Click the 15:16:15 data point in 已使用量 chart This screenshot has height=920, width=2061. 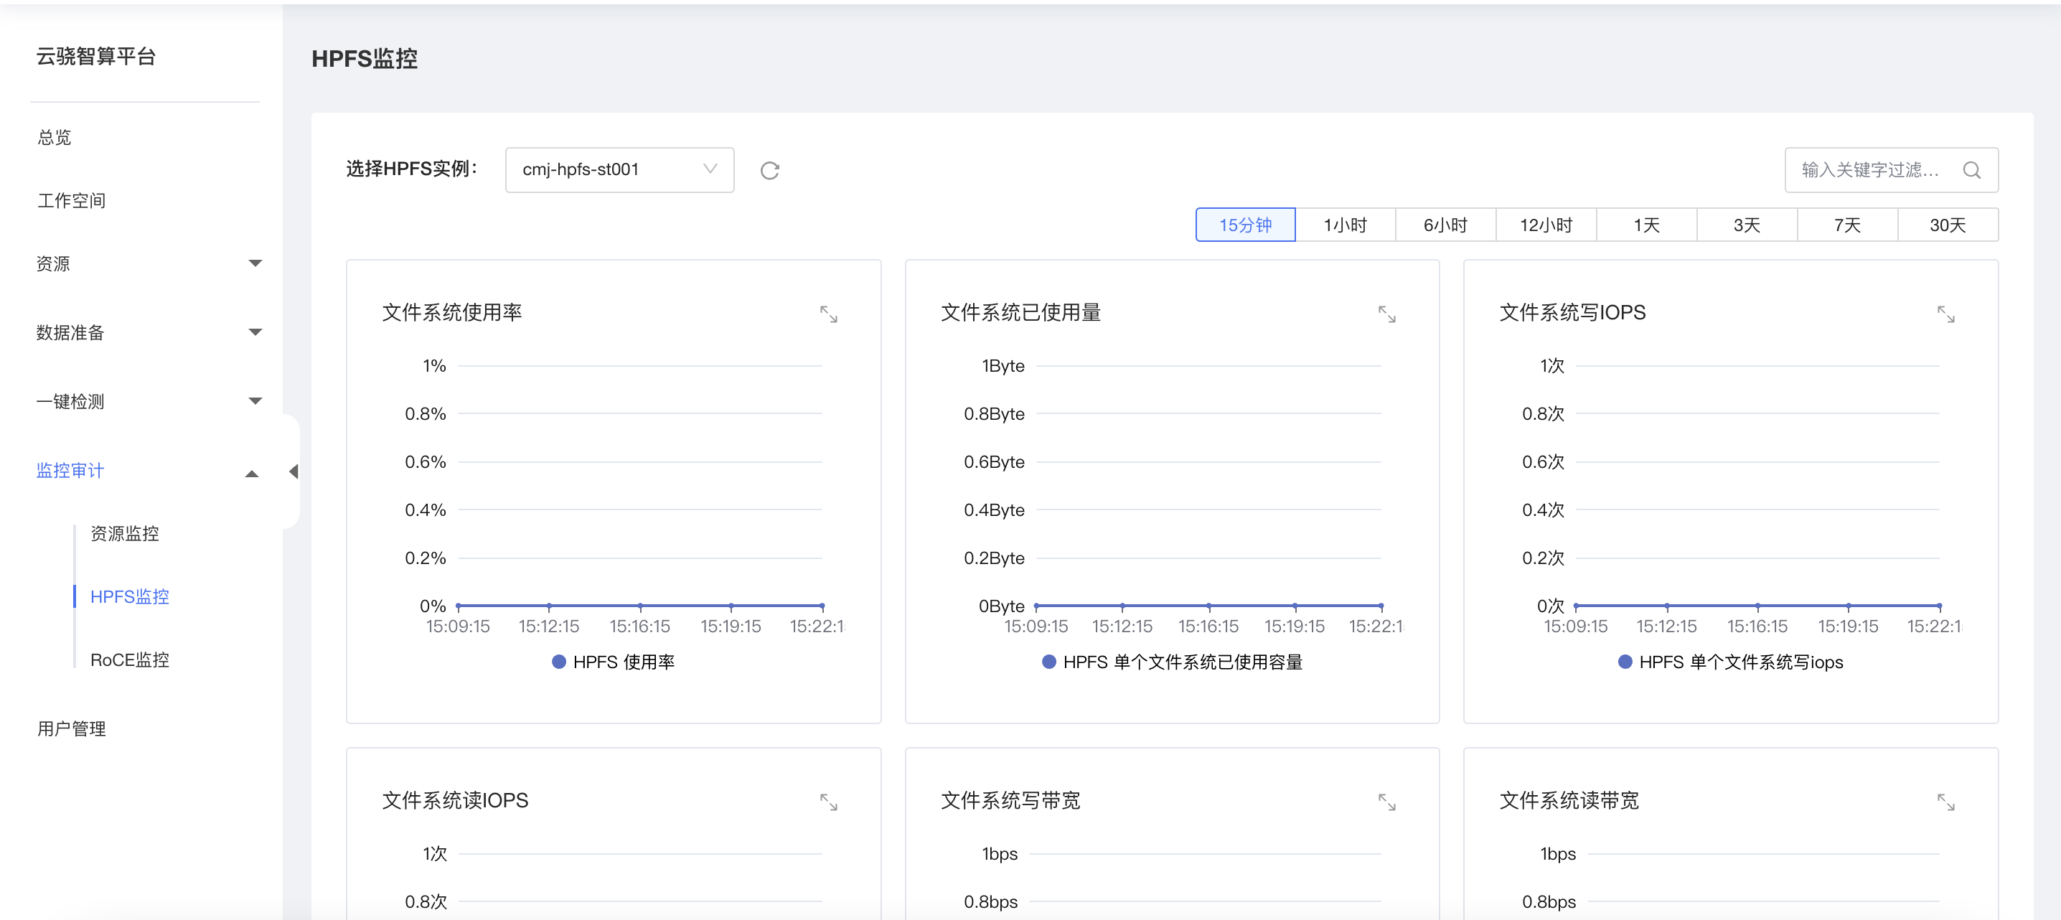click(x=1209, y=606)
